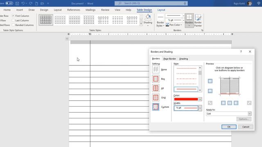Open the Review tab

pos(105,10)
